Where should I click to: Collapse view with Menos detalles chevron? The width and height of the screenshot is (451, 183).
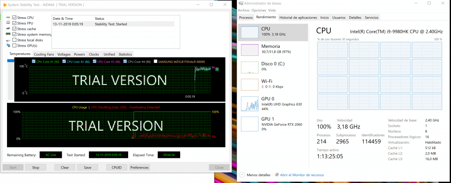(242, 175)
